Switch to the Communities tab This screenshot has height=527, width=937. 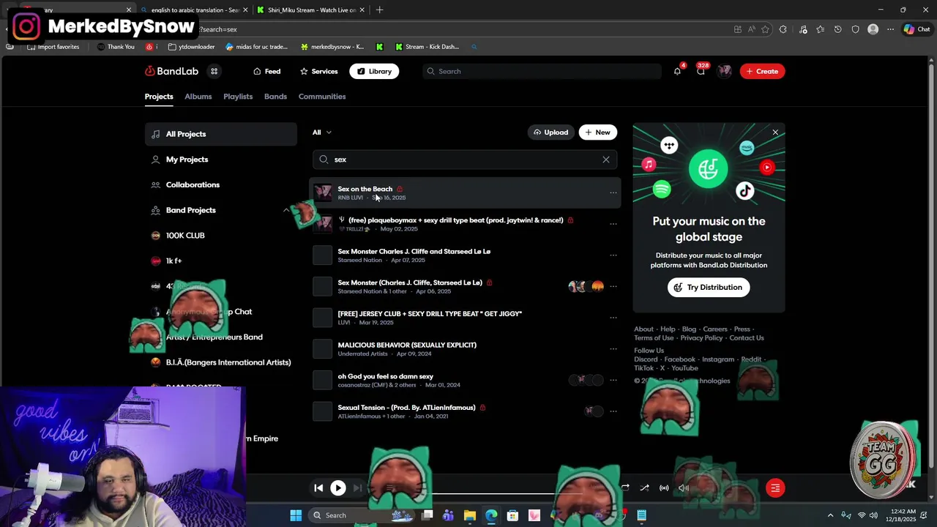[322, 97]
